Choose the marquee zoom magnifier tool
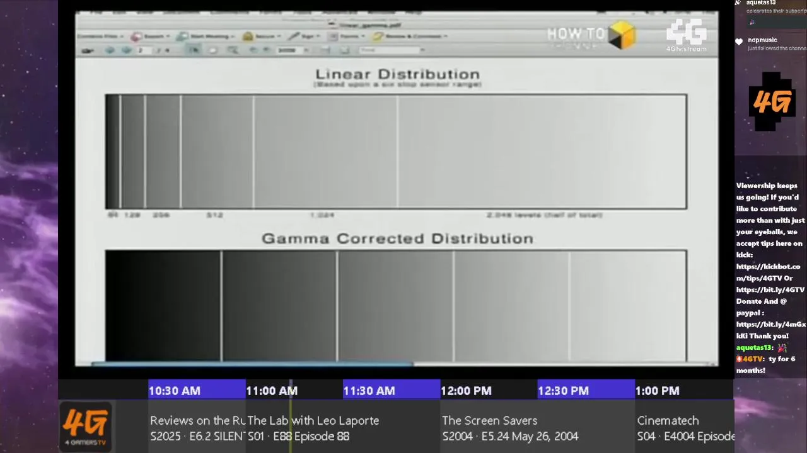The width and height of the screenshot is (807, 453). pyautogui.click(x=233, y=50)
